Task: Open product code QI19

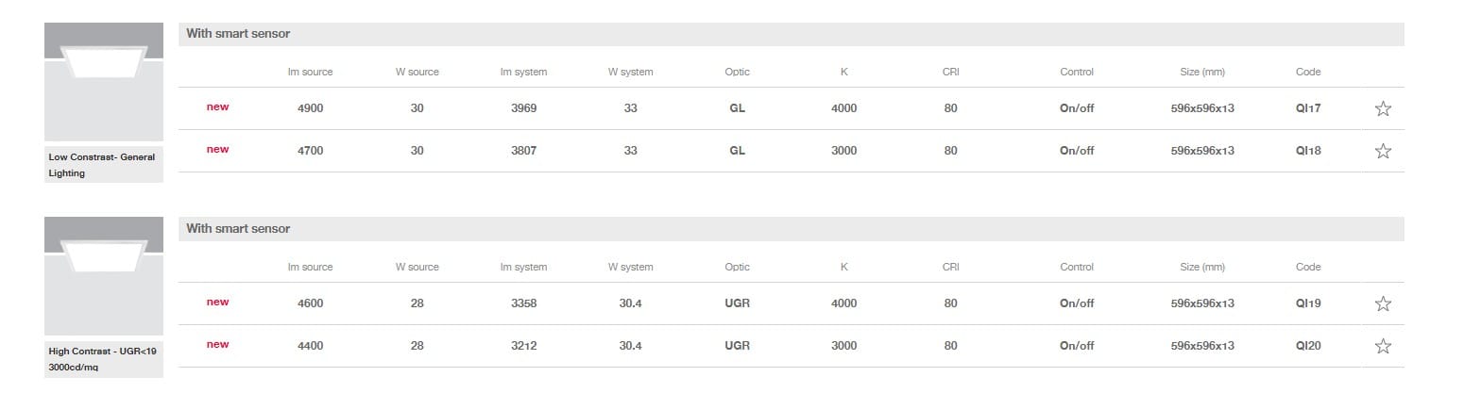Action: (x=1308, y=303)
